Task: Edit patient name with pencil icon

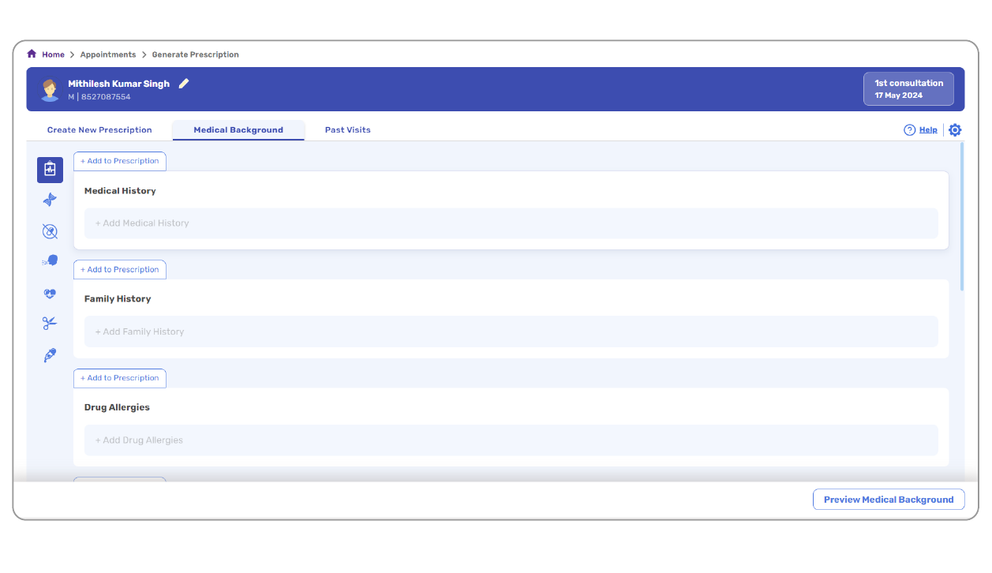Action: [x=184, y=84]
